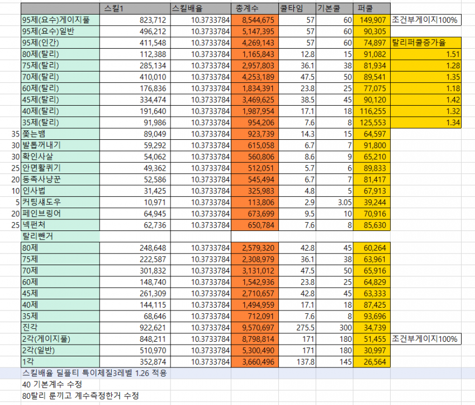Select the note mentioning 1.26 적용
This screenshot has height=405, width=475.
[x=95, y=373]
